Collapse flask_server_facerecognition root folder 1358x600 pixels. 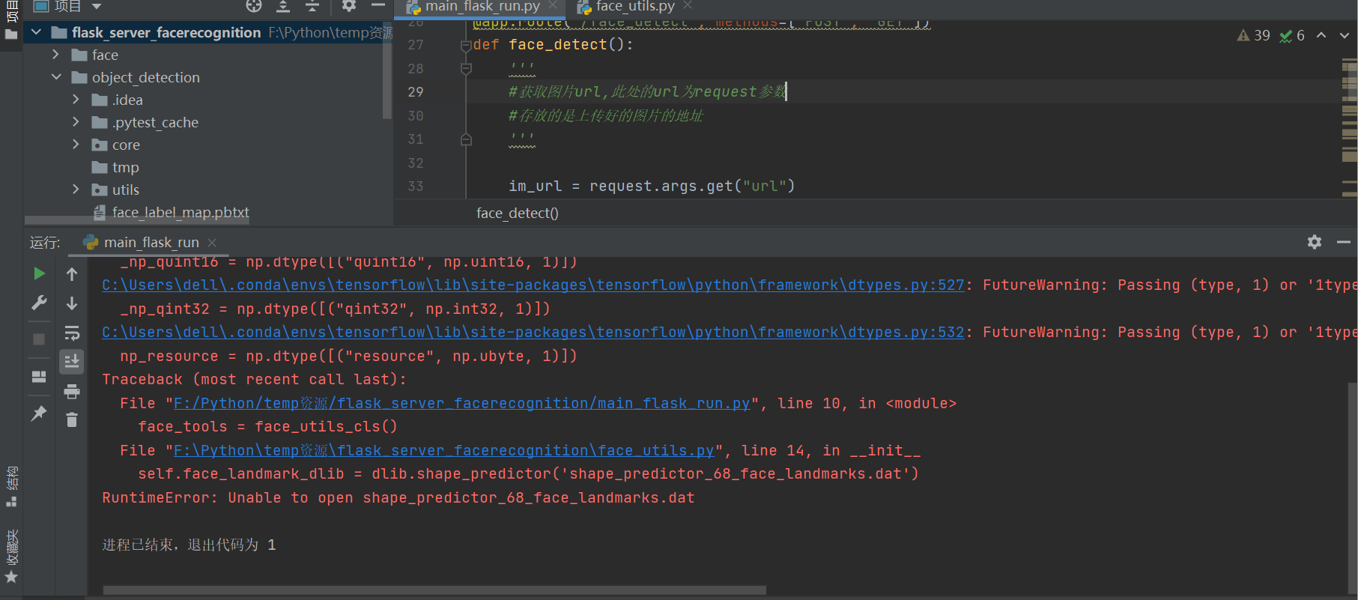click(36, 32)
